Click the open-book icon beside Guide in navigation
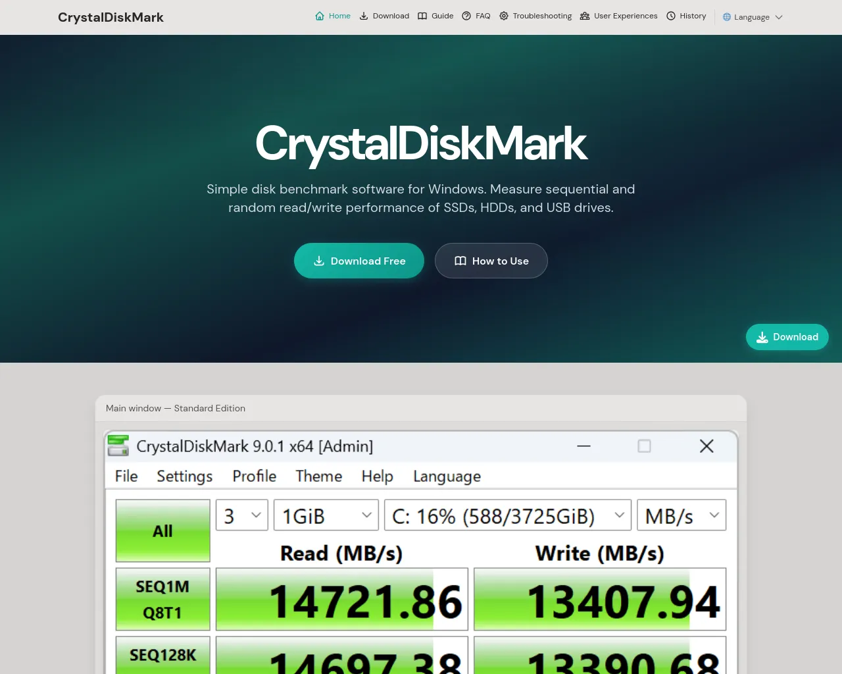The width and height of the screenshot is (842, 674). 422,16
